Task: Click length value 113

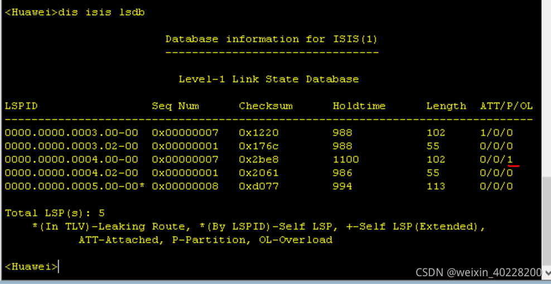Action: pyautogui.click(x=436, y=186)
